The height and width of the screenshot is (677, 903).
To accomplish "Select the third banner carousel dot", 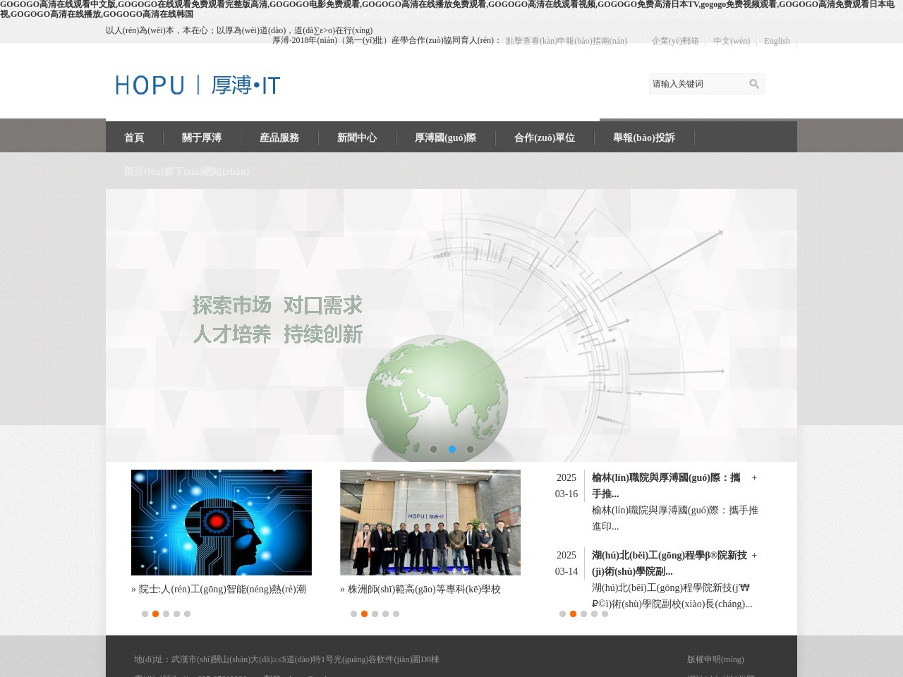I will 471,449.
